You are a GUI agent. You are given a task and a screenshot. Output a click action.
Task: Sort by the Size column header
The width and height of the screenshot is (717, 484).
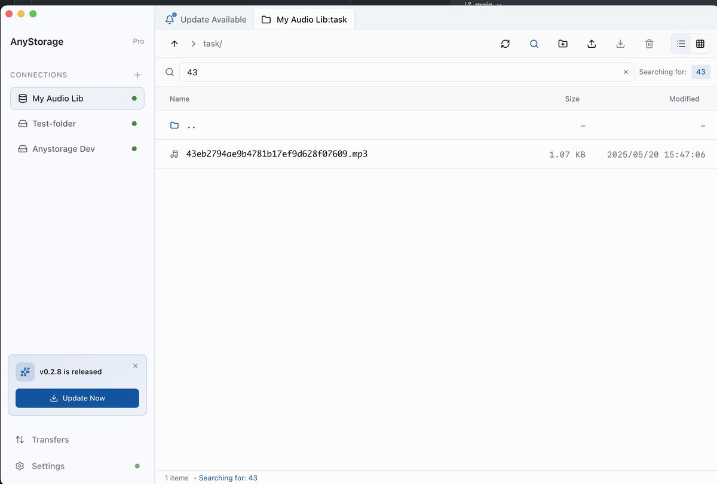point(572,99)
